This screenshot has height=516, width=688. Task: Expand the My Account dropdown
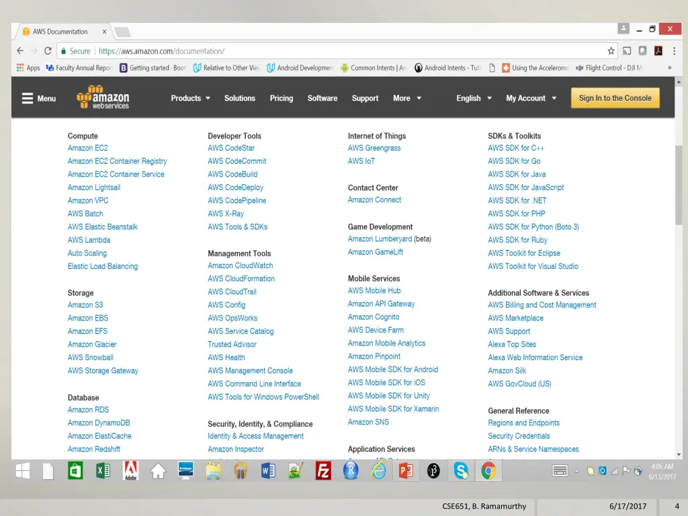point(531,98)
